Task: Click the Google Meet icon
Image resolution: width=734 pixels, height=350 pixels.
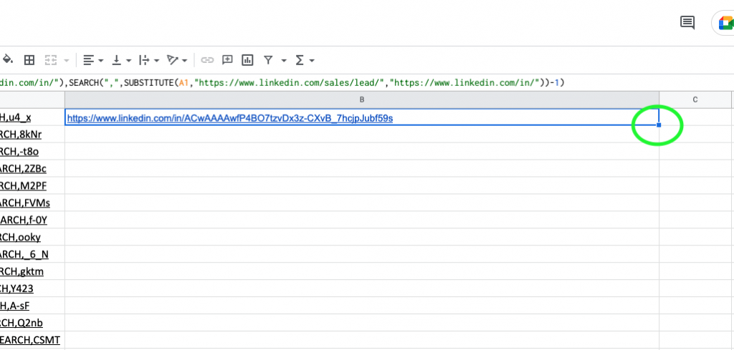Action: pyautogui.click(x=724, y=22)
